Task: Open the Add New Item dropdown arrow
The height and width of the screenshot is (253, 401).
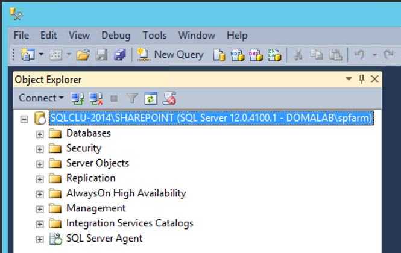Action: (69, 54)
